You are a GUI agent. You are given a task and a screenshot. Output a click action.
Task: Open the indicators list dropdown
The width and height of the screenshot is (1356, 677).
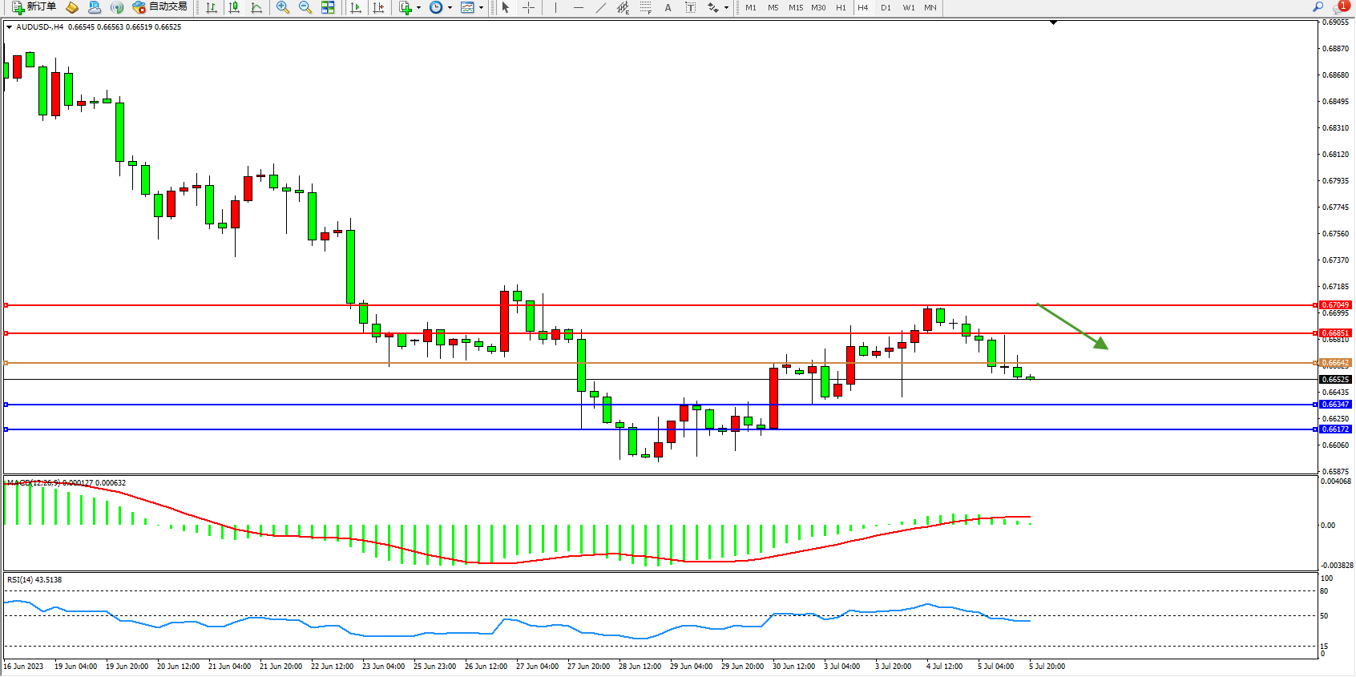[418, 7]
